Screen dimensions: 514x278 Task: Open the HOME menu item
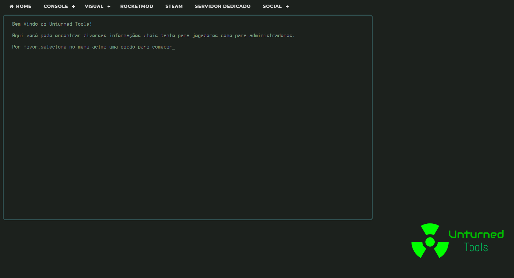pos(24,6)
